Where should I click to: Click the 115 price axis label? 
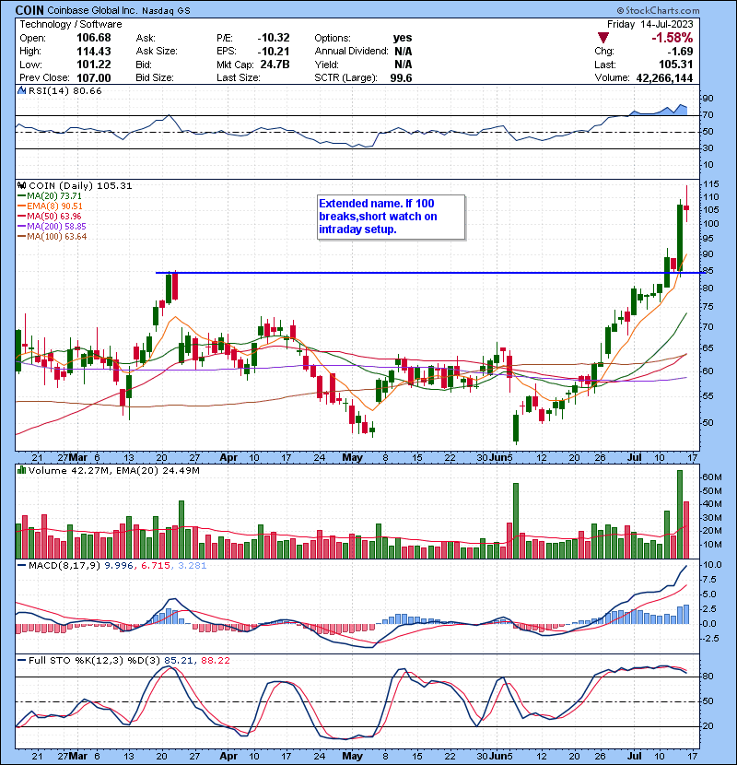(x=711, y=184)
